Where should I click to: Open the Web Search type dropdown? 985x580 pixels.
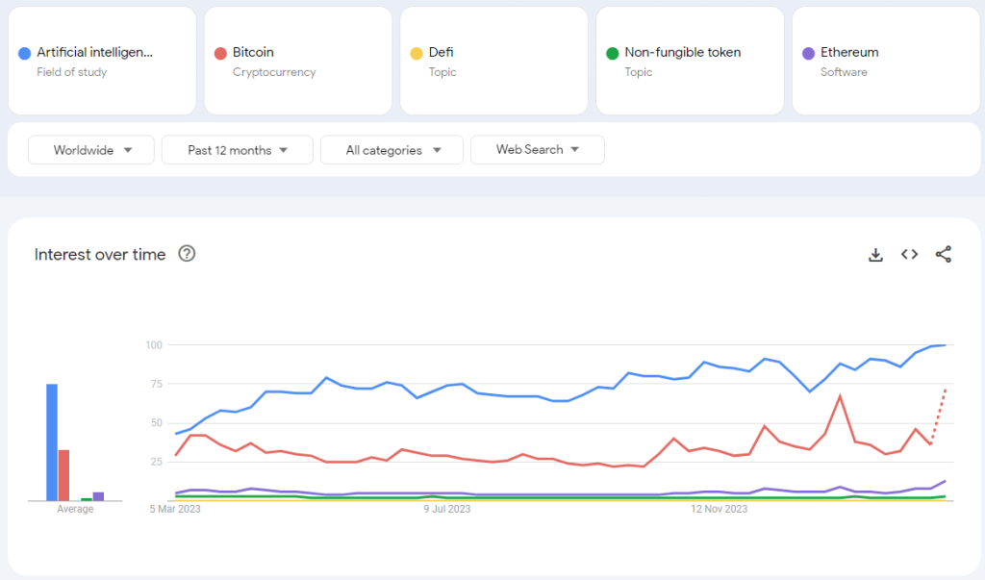pyautogui.click(x=537, y=150)
